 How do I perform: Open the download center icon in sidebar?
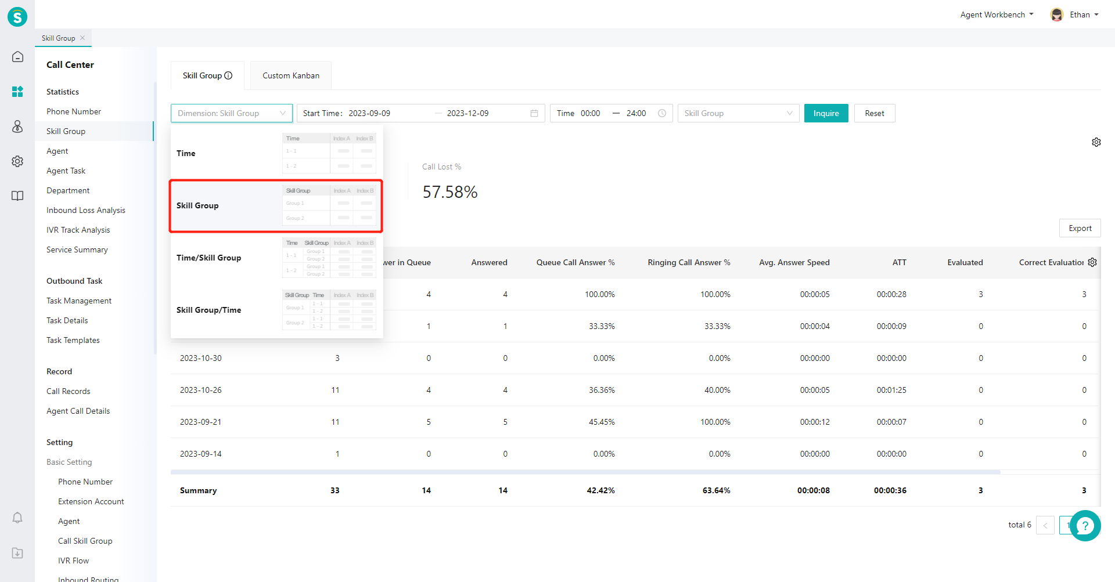pyautogui.click(x=17, y=553)
